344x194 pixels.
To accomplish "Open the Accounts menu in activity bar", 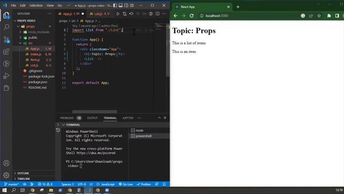I will coord(6,163).
